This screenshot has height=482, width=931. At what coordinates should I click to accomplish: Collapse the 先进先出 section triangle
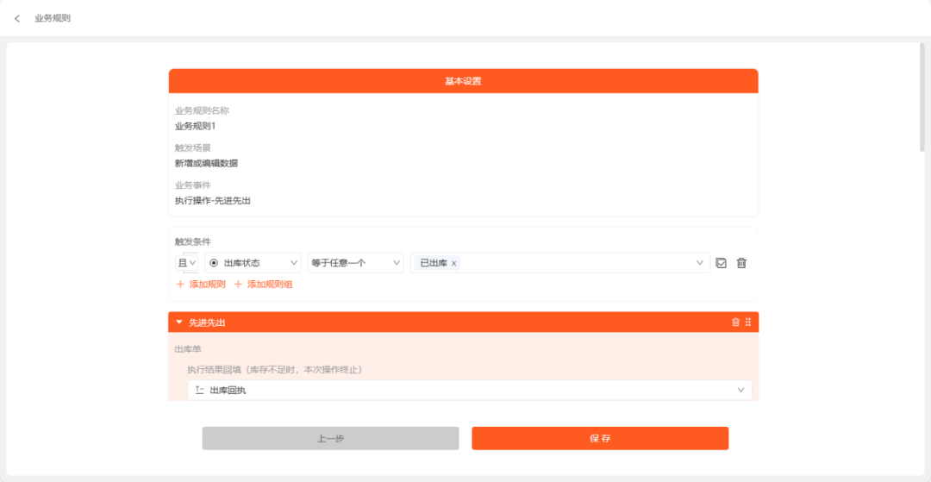pyautogui.click(x=178, y=322)
